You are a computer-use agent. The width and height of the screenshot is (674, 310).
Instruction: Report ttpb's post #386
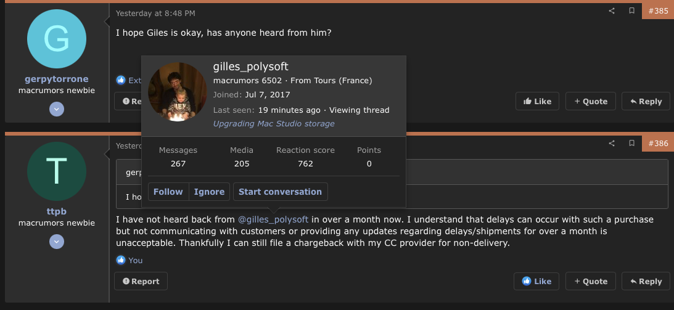pos(141,281)
